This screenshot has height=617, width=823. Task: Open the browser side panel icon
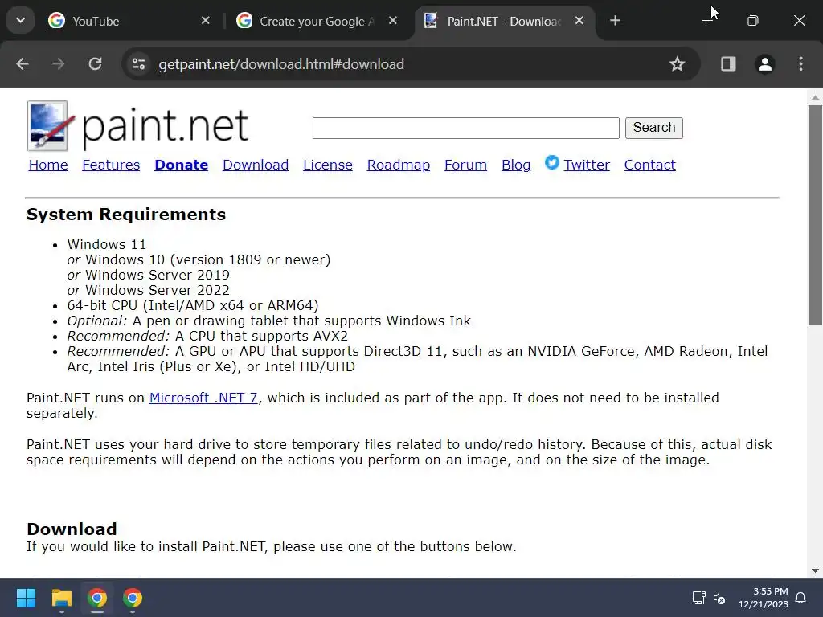[728, 64]
